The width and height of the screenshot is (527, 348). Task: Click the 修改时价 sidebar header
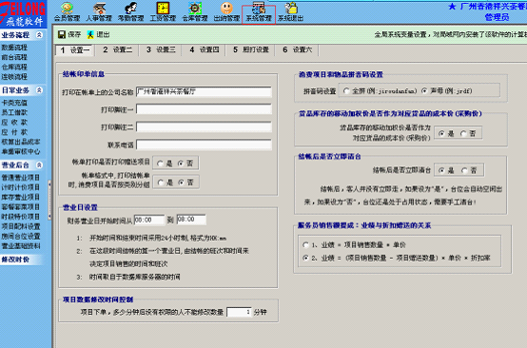click(x=22, y=260)
